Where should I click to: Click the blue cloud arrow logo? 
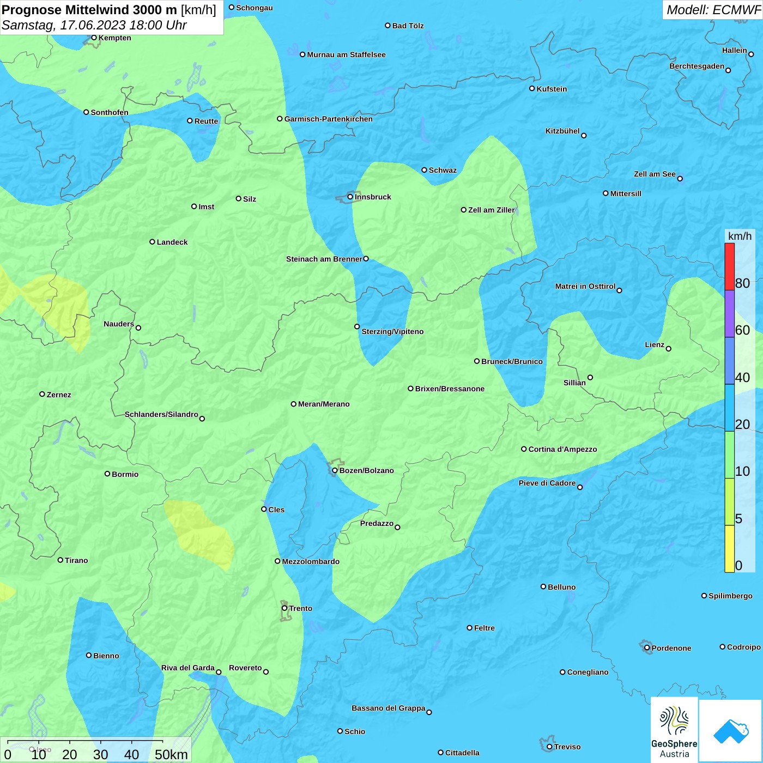click(x=730, y=730)
